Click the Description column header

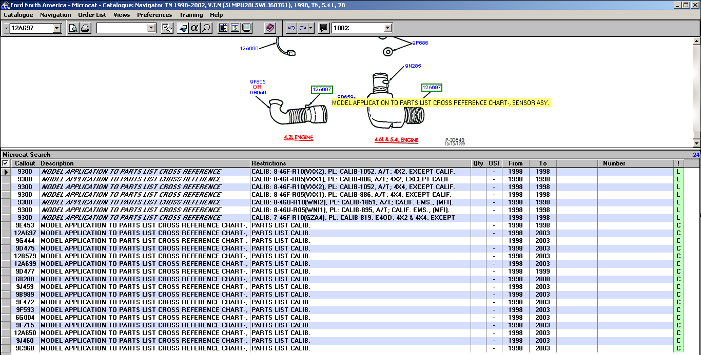pos(145,163)
